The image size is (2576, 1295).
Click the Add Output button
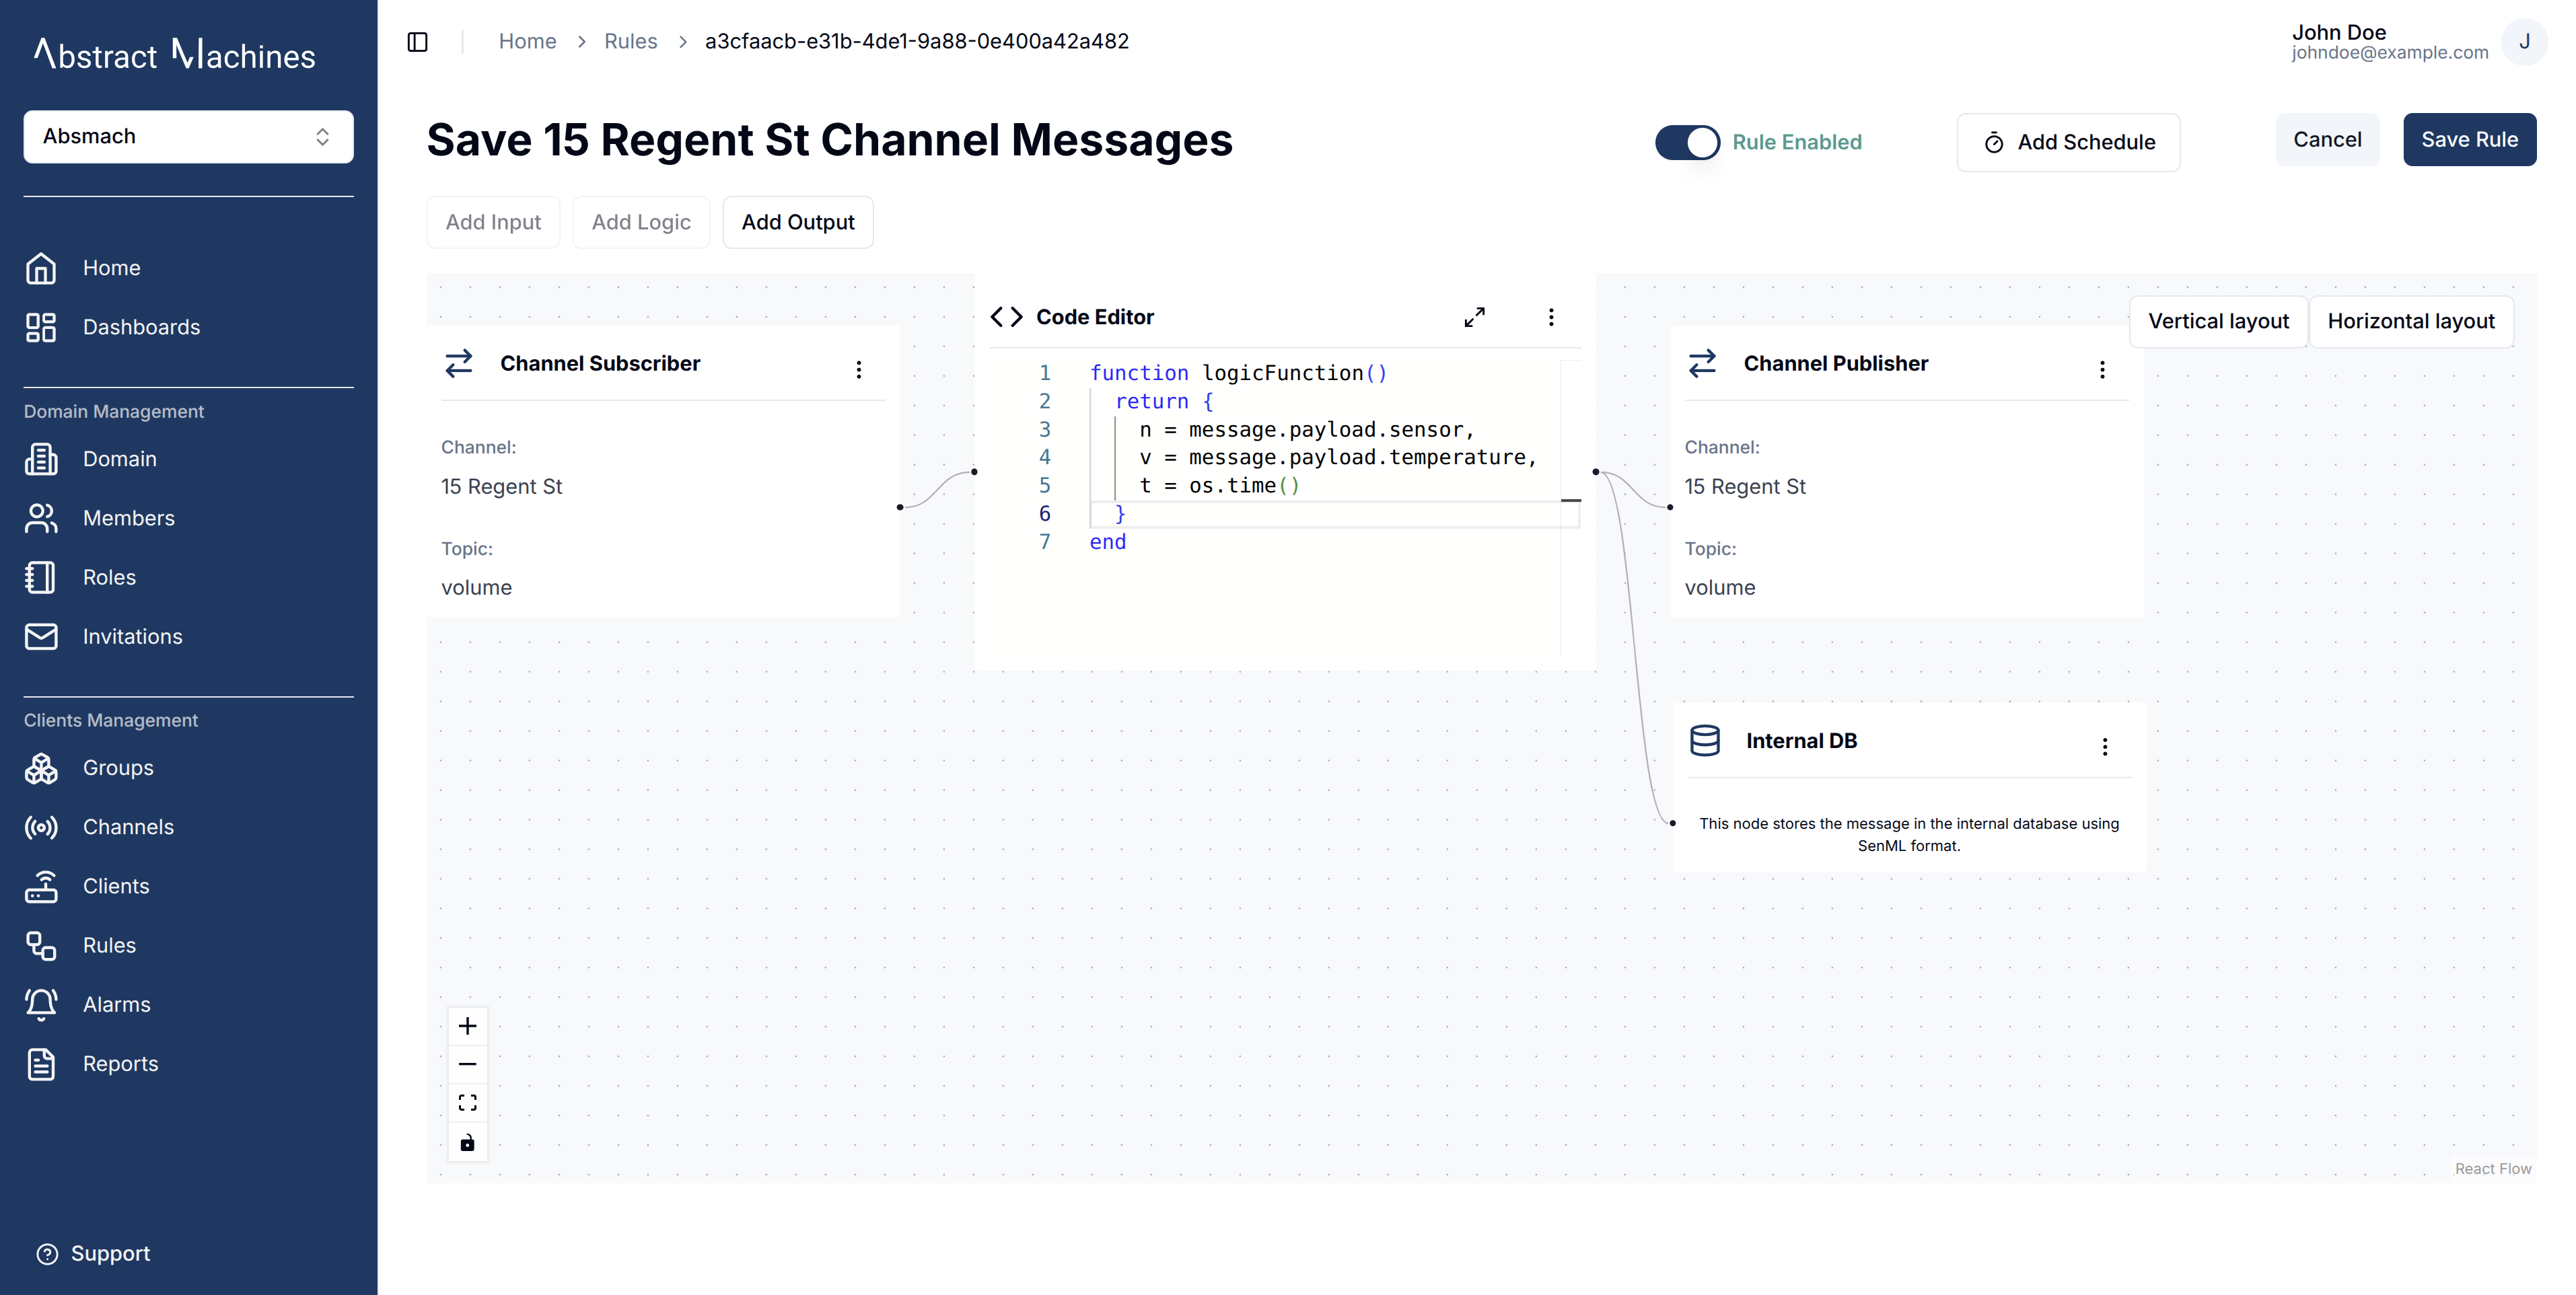[798, 222]
